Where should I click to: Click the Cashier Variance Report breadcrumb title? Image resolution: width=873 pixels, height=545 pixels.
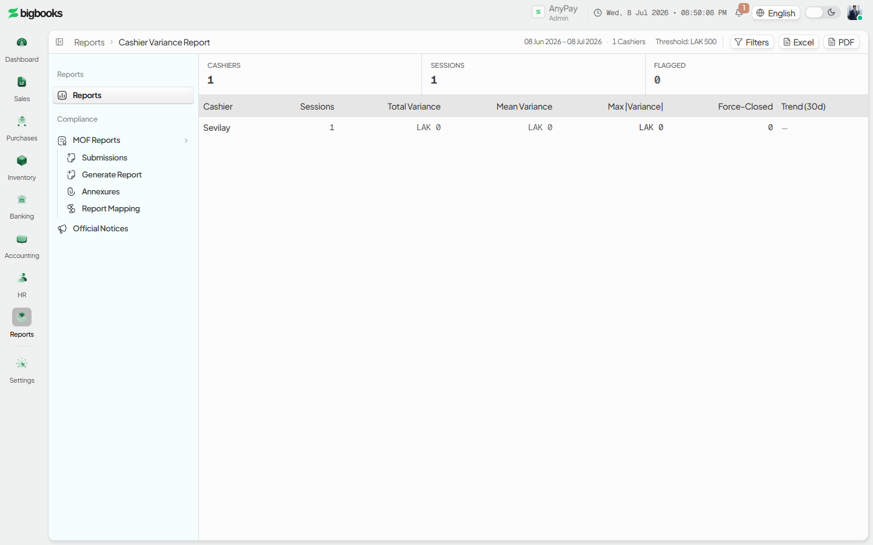(164, 42)
